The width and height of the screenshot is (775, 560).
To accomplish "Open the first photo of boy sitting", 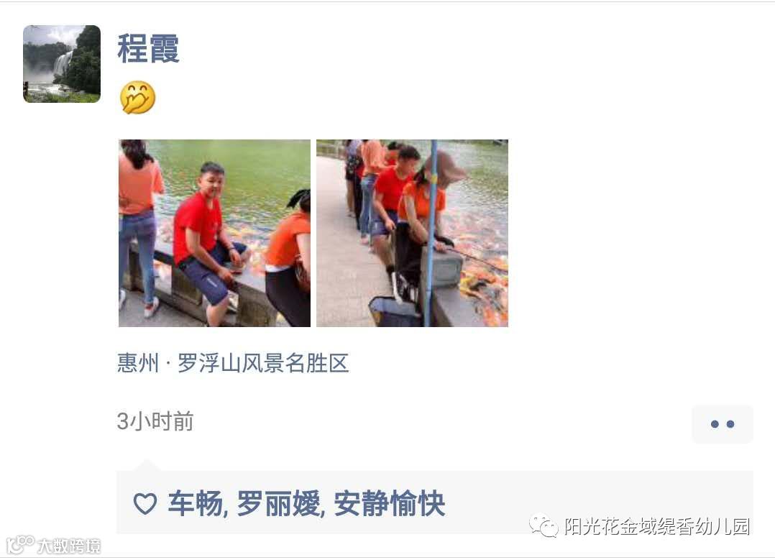I will pyautogui.click(x=214, y=233).
